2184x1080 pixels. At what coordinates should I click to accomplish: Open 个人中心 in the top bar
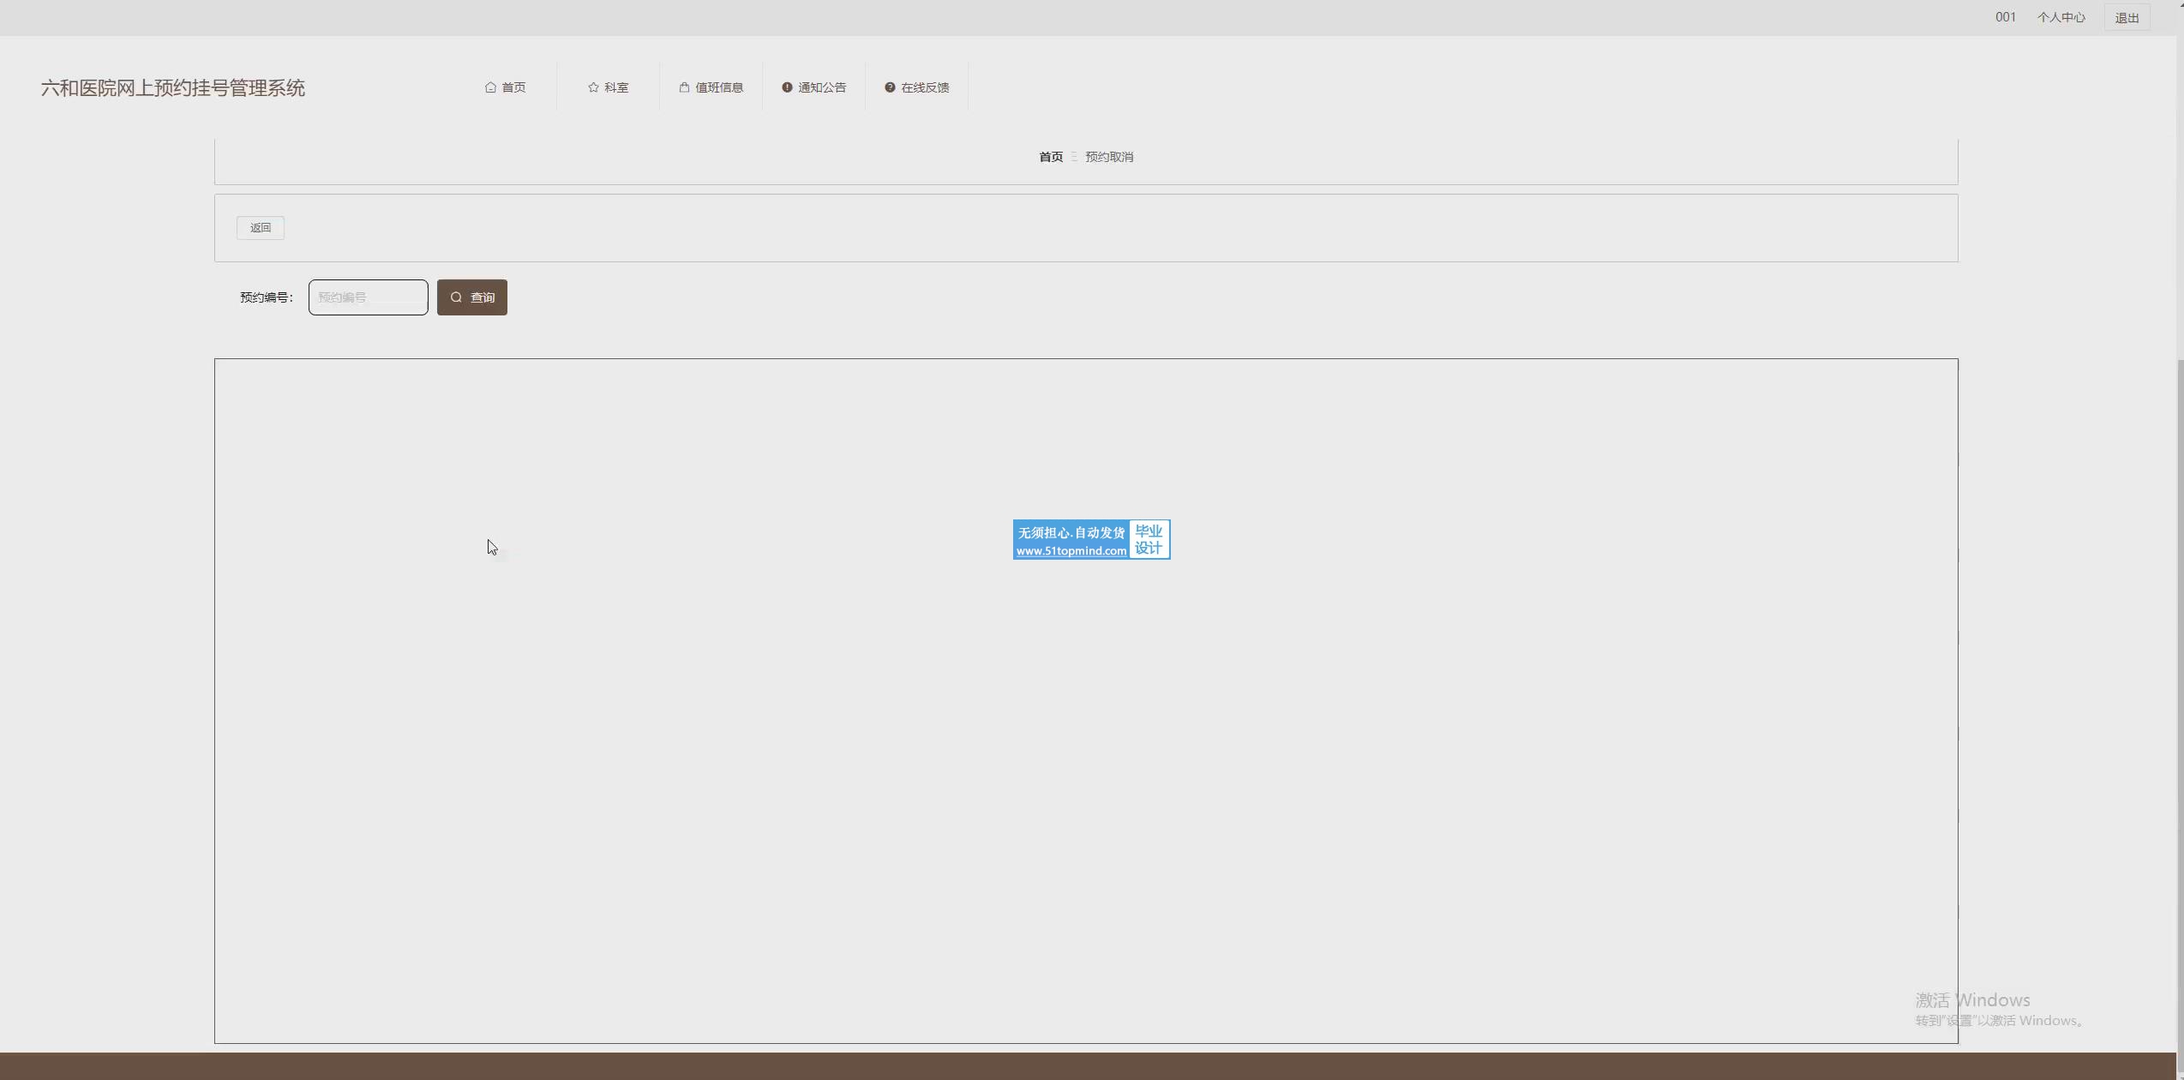tap(2061, 17)
